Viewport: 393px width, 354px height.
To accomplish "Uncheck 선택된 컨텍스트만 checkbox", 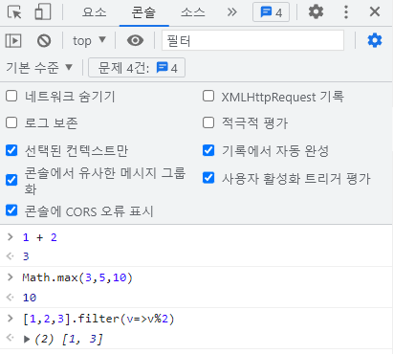I will pos(11,150).
